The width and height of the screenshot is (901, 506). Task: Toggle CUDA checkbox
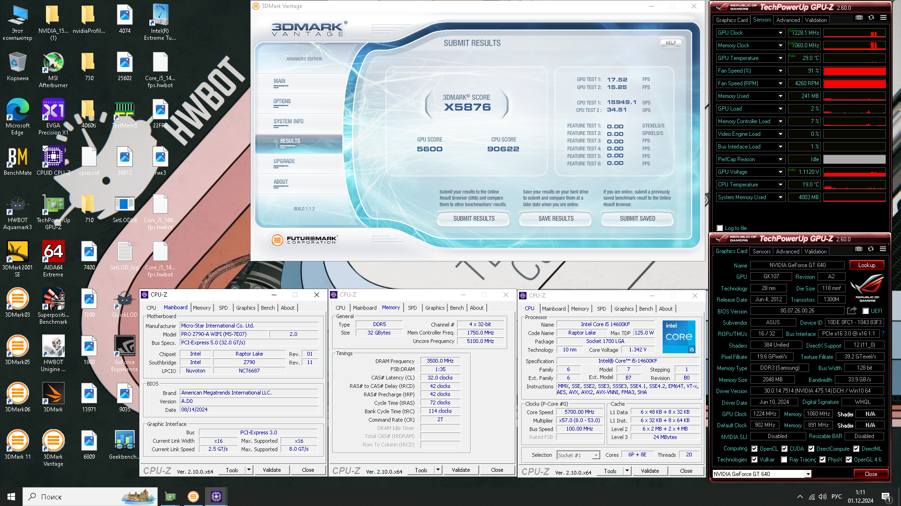(x=784, y=449)
